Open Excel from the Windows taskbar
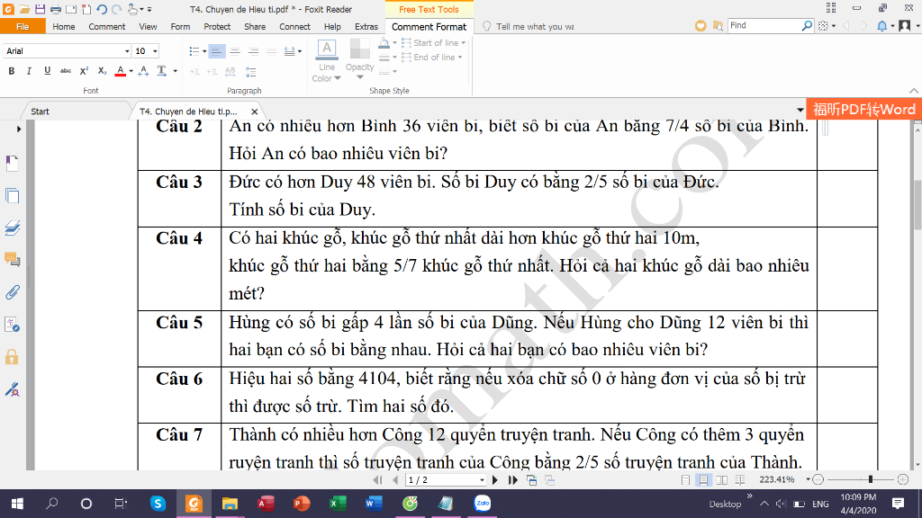This screenshot has width=922, height=518. 338,504
